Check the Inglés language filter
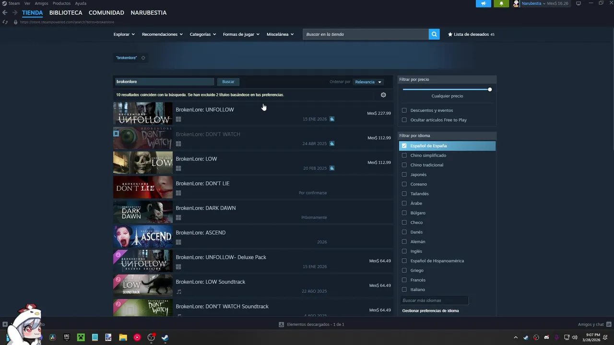 pyautogui.click(x=404, y=251)
